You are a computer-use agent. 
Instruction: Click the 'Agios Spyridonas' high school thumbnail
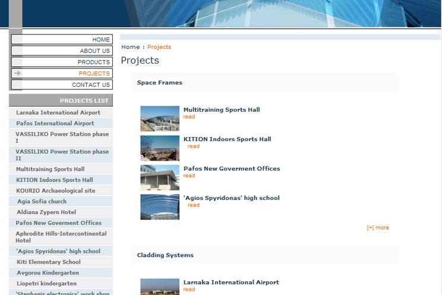(160, 207)
